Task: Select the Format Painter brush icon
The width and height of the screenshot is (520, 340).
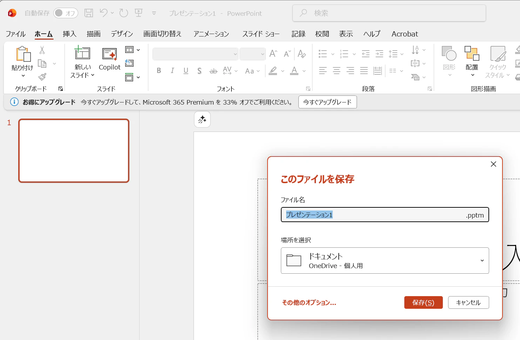Action: pyautogui.click(x=42, y=76)
